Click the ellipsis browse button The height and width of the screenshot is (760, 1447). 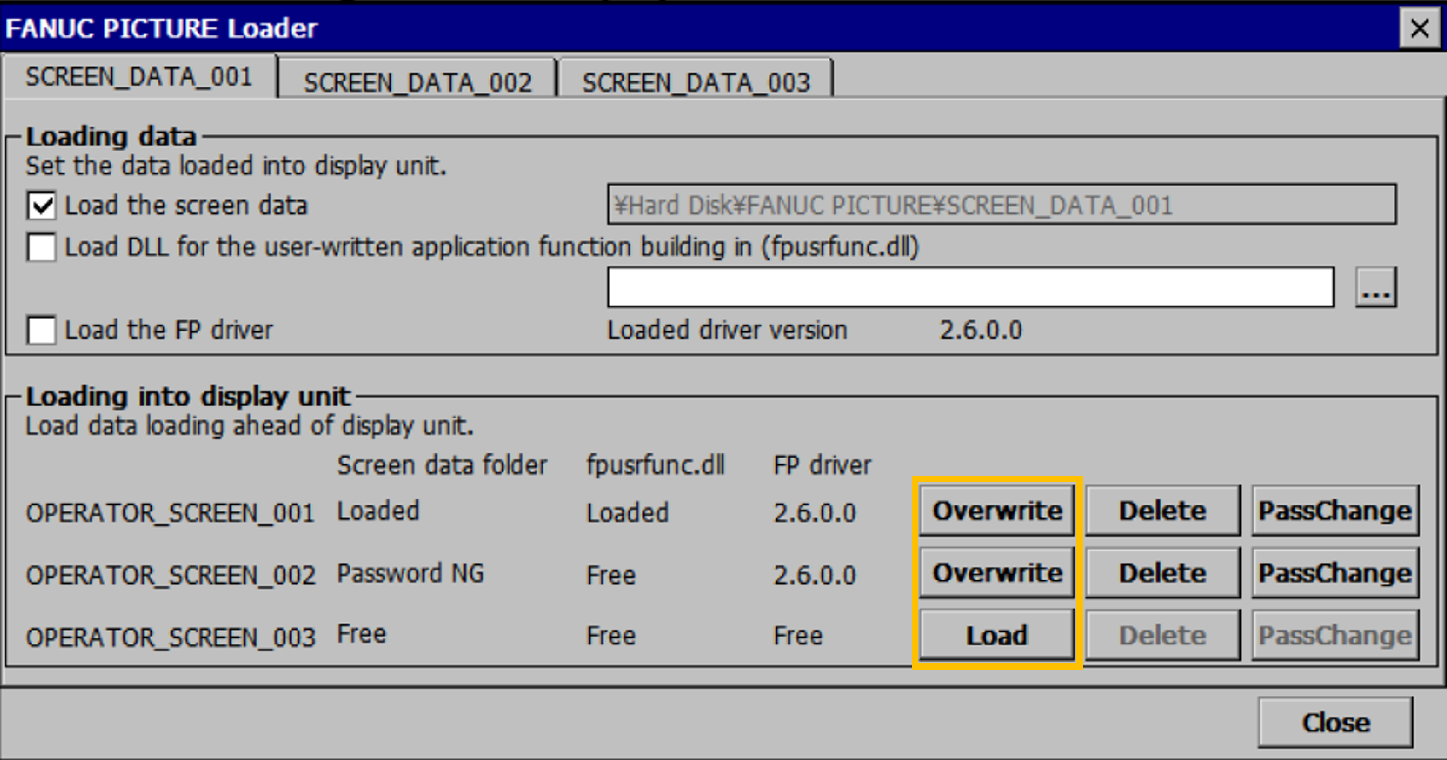tap(1376, 287)
